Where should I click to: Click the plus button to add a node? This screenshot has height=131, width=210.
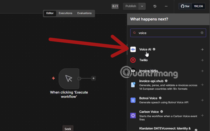click(x=93, y=78)
